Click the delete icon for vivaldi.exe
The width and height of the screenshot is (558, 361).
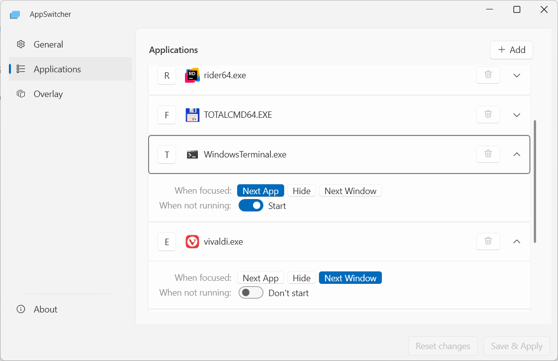pos(488,241)
